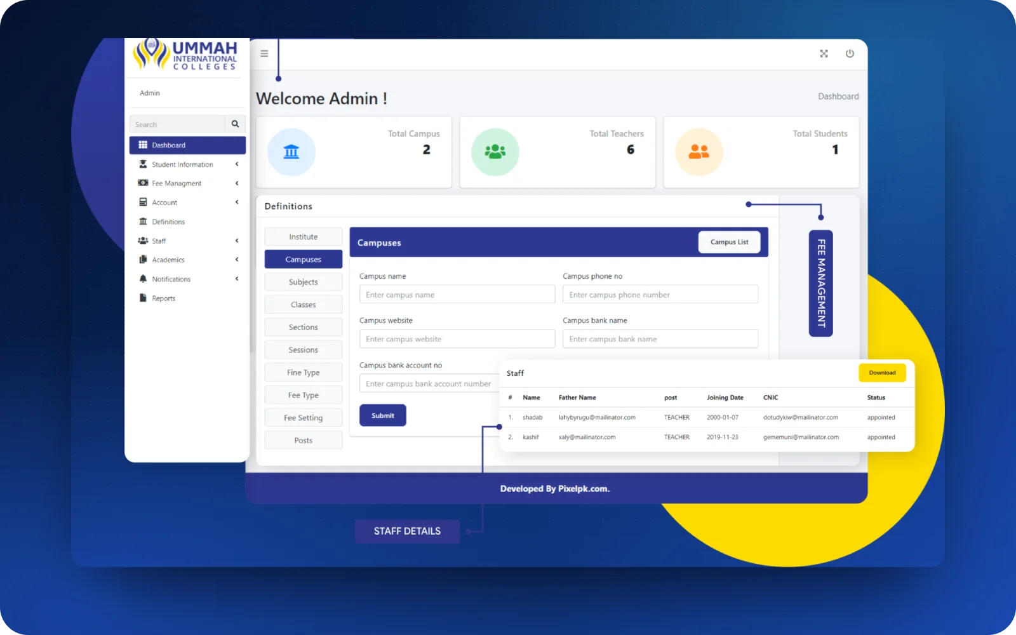Screen dimensions: 1016x635
Task: Open Definitions sidebar item
Action: 187,222
